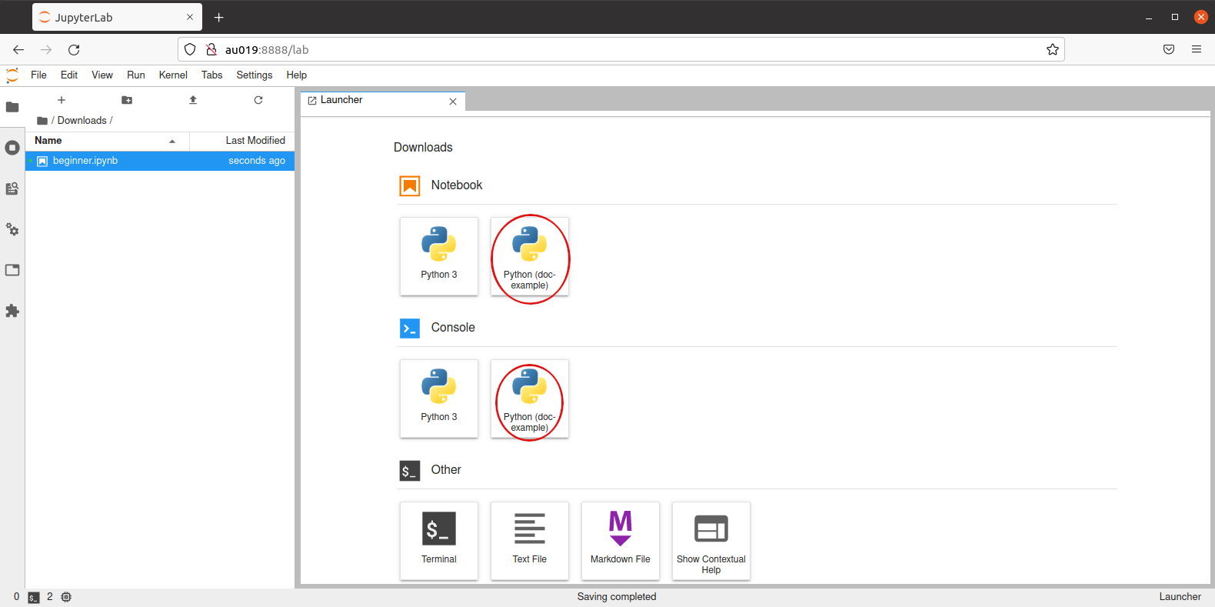
Task: Open the File menu
Action: pos(38,75)
